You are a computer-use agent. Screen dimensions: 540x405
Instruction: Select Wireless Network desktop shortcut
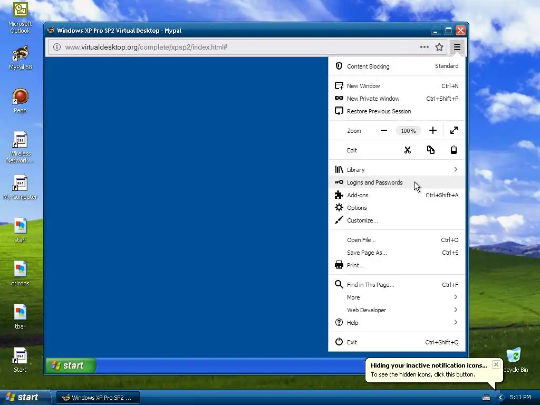tap(20, 148)
